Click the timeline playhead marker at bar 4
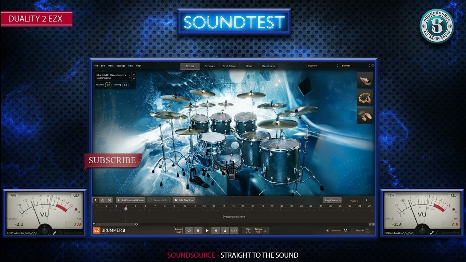This screenshot has height=262, width=466. click(x=126, y=209)
